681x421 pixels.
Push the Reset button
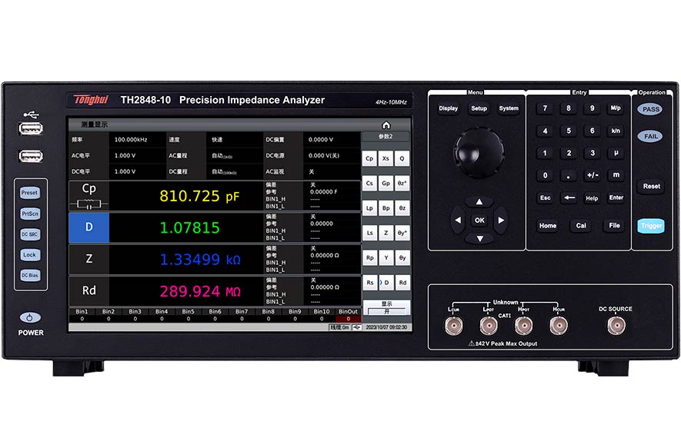point(651,187)
